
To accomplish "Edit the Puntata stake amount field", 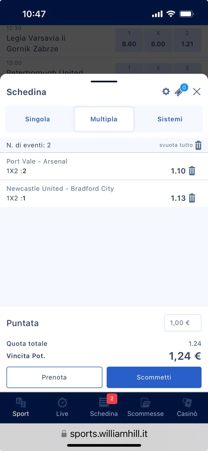I will point(183,323).
